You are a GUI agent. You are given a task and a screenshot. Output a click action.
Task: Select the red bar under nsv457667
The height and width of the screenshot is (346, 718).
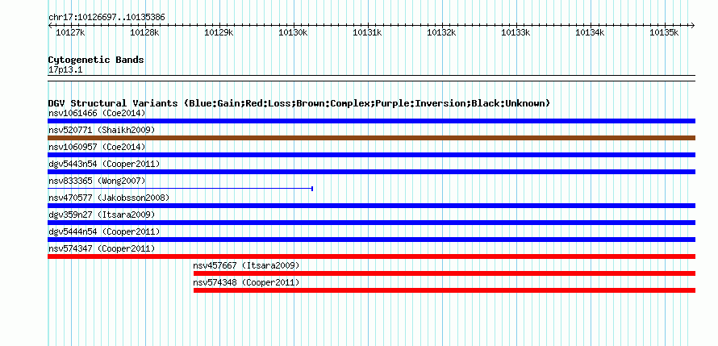click(445, 273)
